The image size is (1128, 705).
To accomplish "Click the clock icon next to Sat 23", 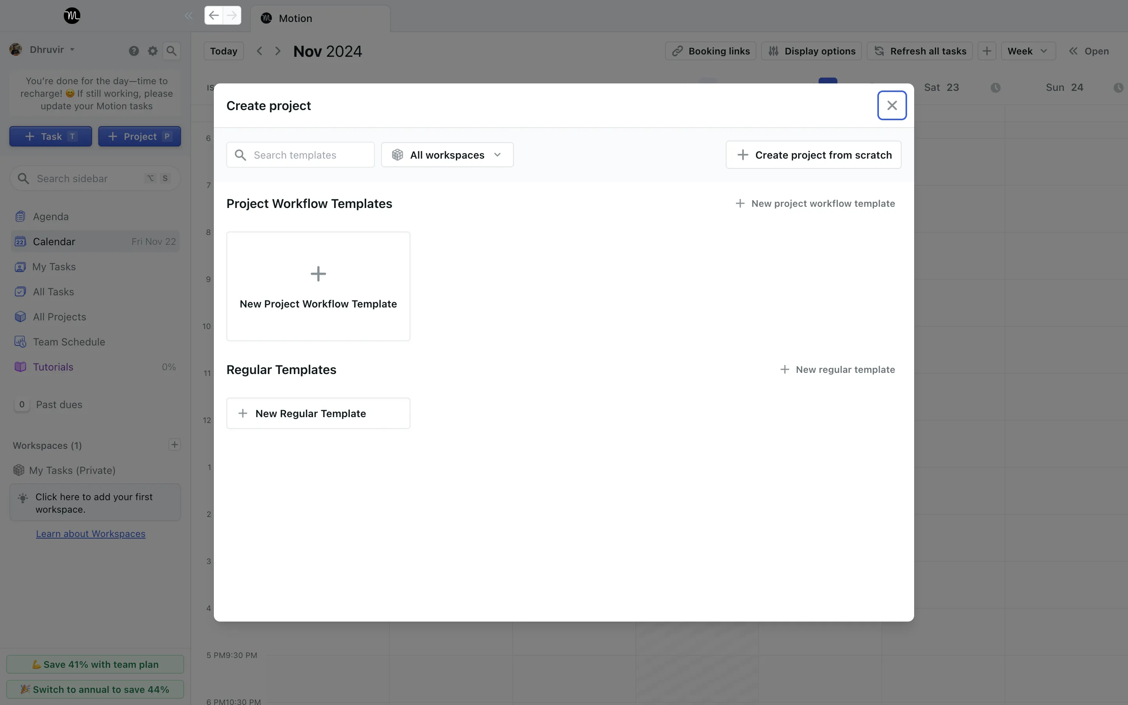I will pos(996,88).
